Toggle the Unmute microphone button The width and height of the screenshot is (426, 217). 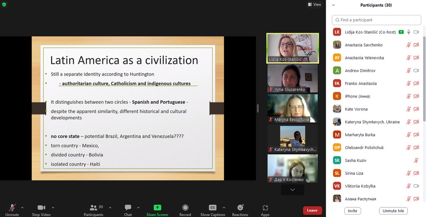pyautogui.click(x=12, y=207)
